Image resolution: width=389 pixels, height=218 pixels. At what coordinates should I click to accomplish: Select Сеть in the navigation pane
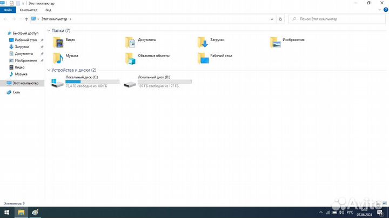17,92
